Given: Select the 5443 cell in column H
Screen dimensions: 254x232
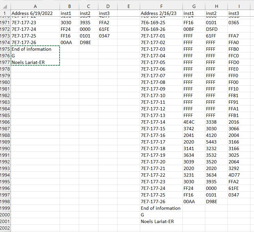Looking at the screenshot, I should (211, 142).
